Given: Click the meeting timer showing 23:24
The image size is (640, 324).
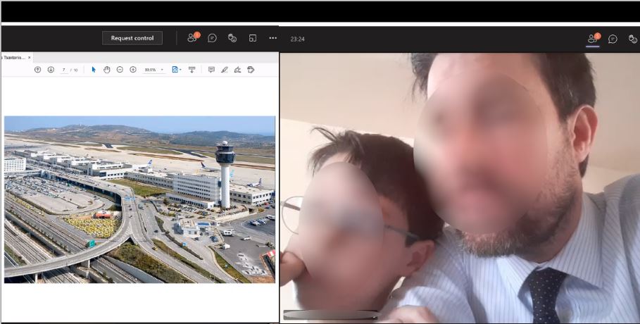Looking at the screenshot, I should pos(298,39).
